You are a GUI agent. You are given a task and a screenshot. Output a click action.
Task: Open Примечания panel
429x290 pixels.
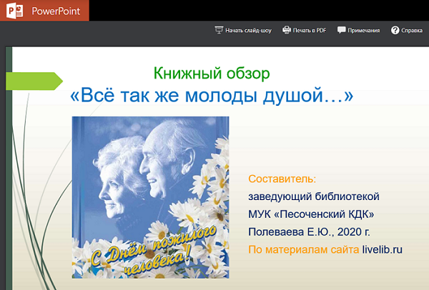(x=364, y=30)
